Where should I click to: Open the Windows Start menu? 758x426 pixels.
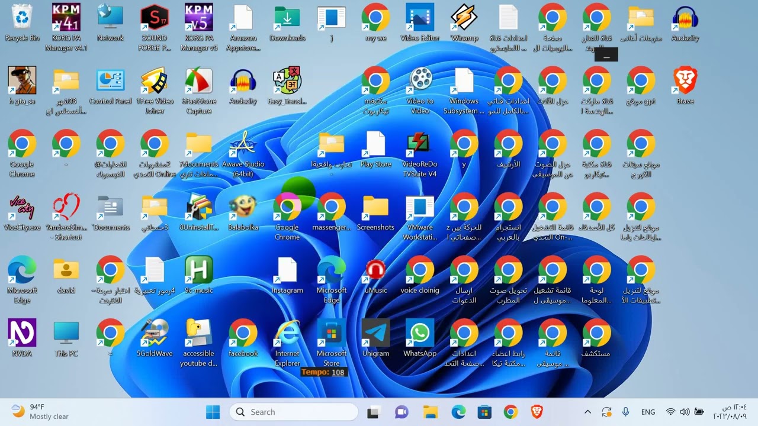coord(213,412)
